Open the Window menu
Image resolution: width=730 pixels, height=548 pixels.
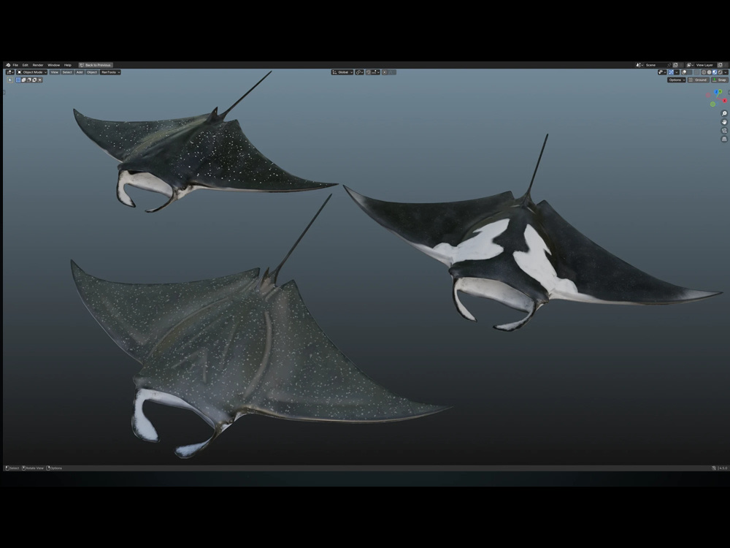53,65
